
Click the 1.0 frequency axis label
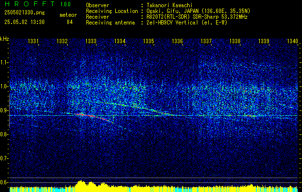pos(4,86)
